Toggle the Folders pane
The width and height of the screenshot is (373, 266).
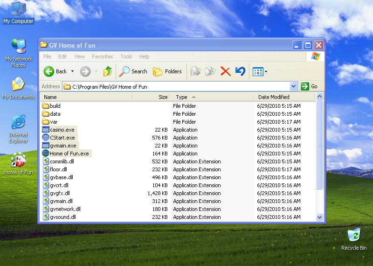click(167, 71)
